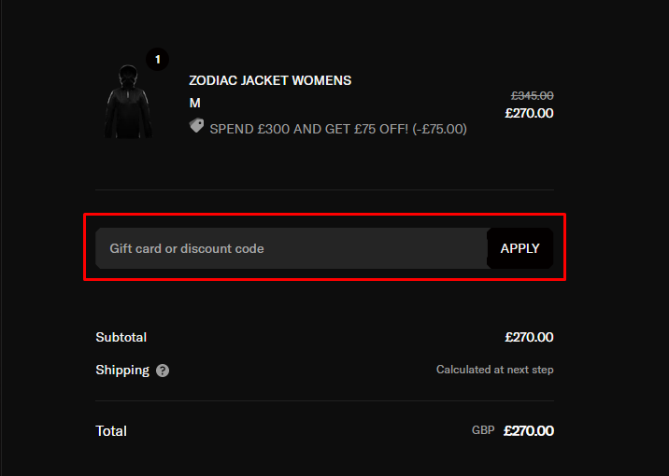This screenshot has height=476, width=669.
Task: Click the Total label
Action: pyautogui.click(x=111, y=431)
